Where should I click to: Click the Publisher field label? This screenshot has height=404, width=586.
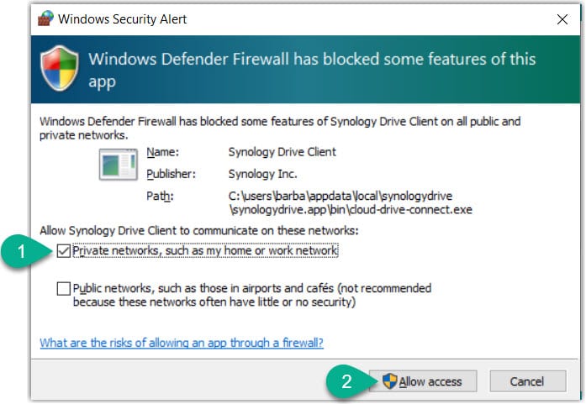click(170, 174)
